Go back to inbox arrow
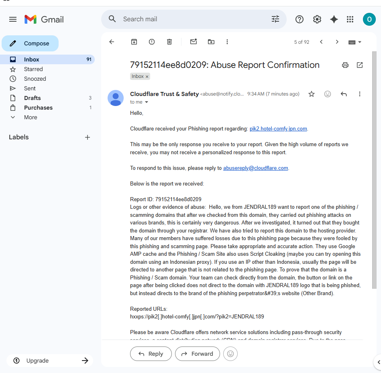The width and height of the screenshot is (381, 373). coord(112,42)
